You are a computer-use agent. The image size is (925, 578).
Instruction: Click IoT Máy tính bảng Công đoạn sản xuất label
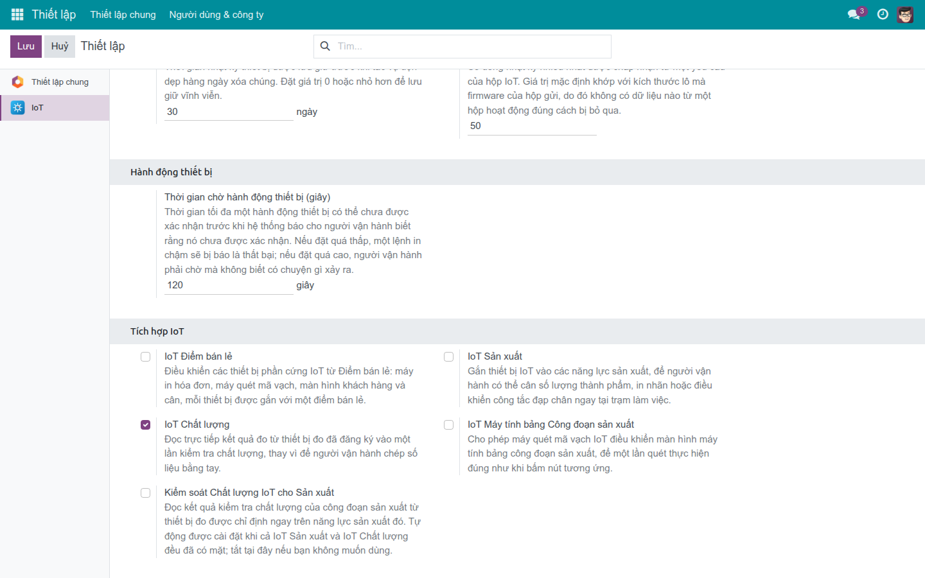551,425
